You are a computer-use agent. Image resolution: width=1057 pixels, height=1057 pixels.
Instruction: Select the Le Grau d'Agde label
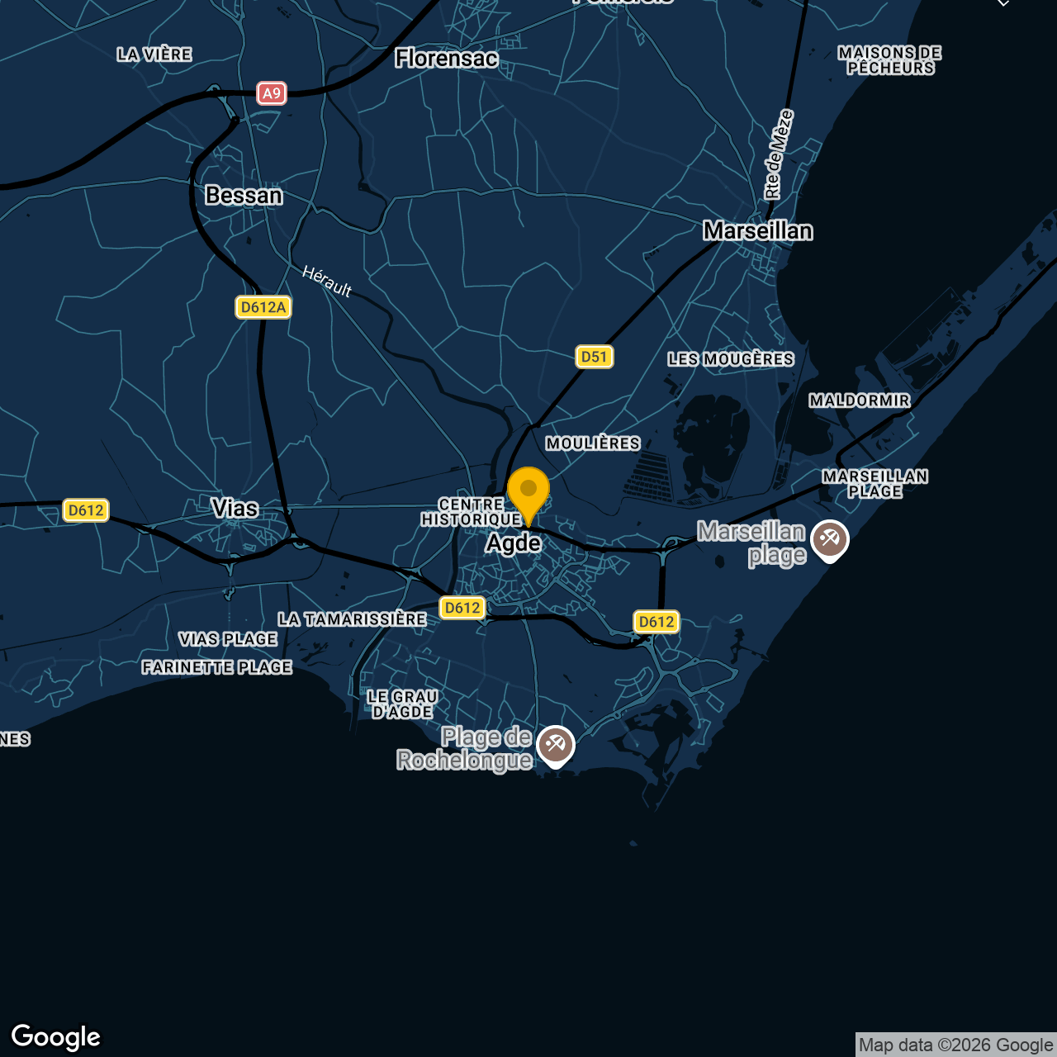point(404,703)
